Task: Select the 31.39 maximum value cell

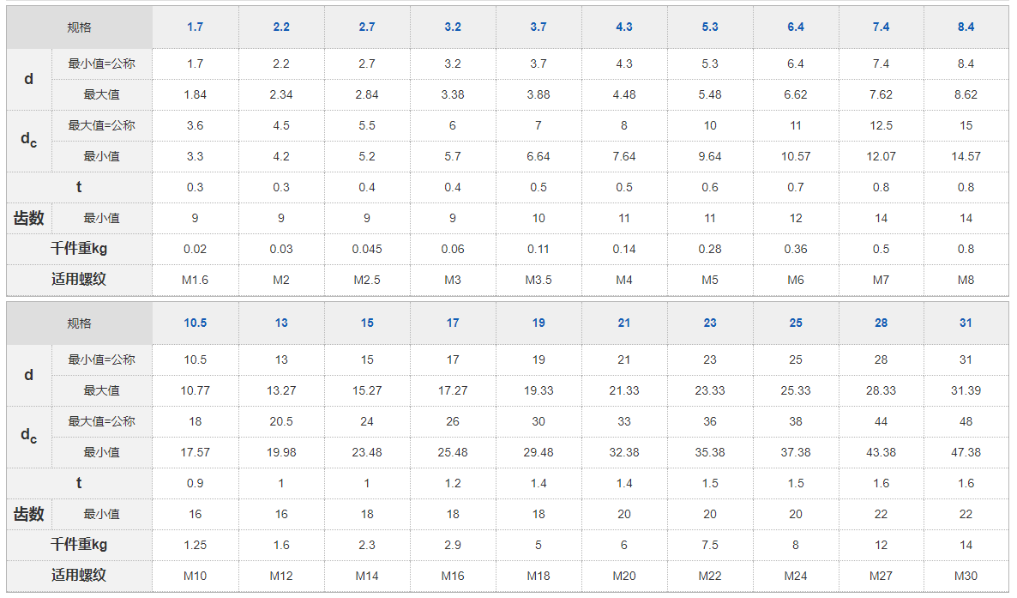Action: [966, 390]
